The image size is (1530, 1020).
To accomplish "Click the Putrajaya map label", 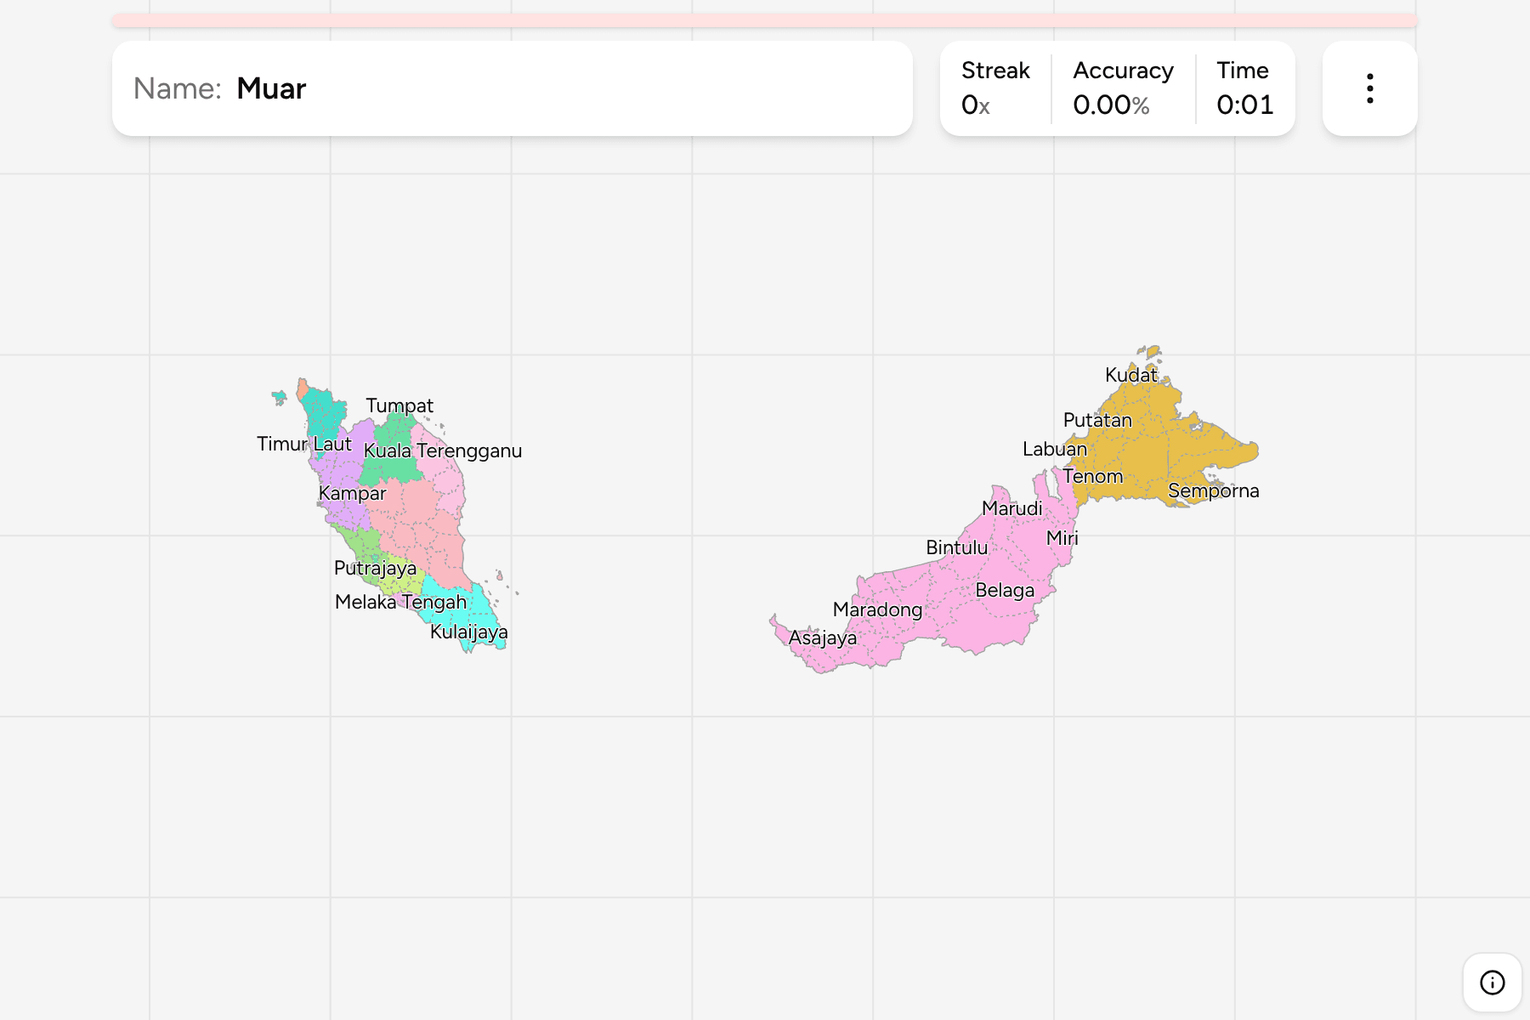I will tap(376, 568).
